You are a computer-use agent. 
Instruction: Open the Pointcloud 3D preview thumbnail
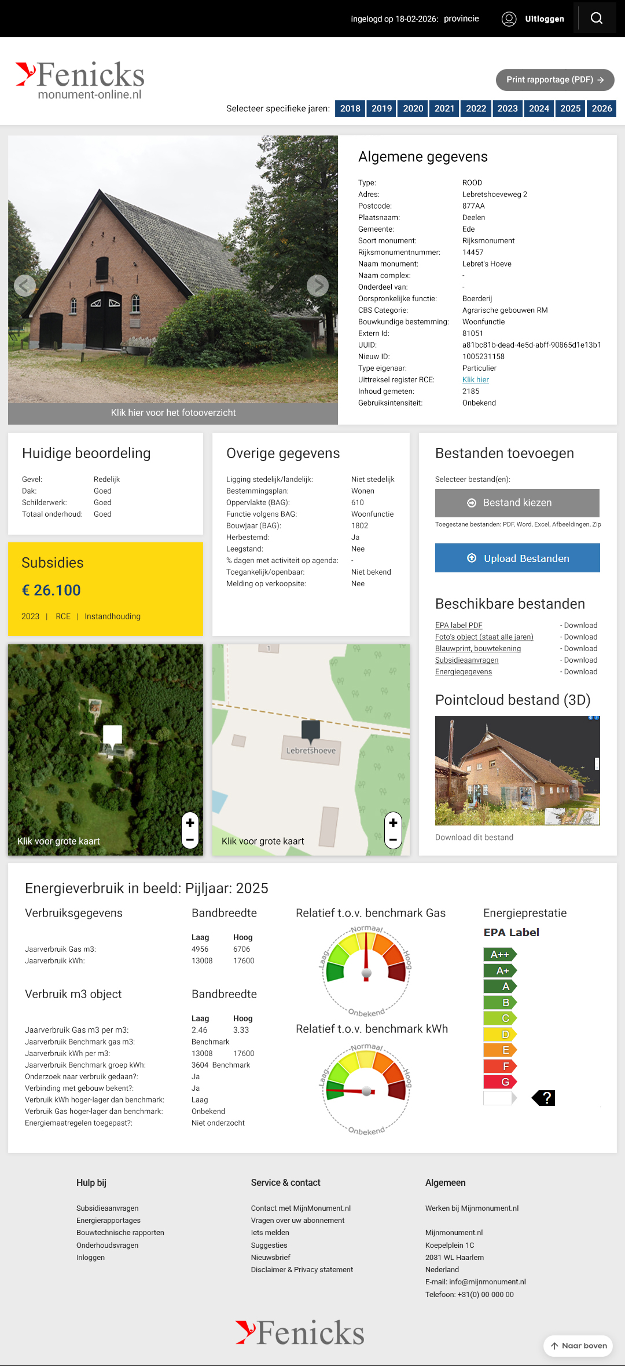pos(517,770)
